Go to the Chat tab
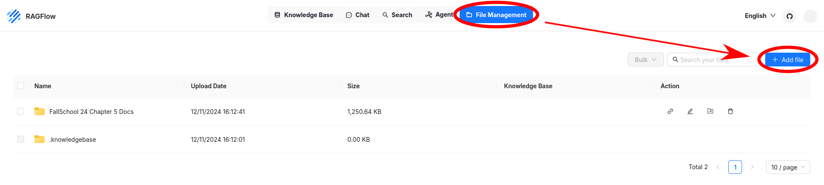Screen dimensions: 824x185 point(357,15)
